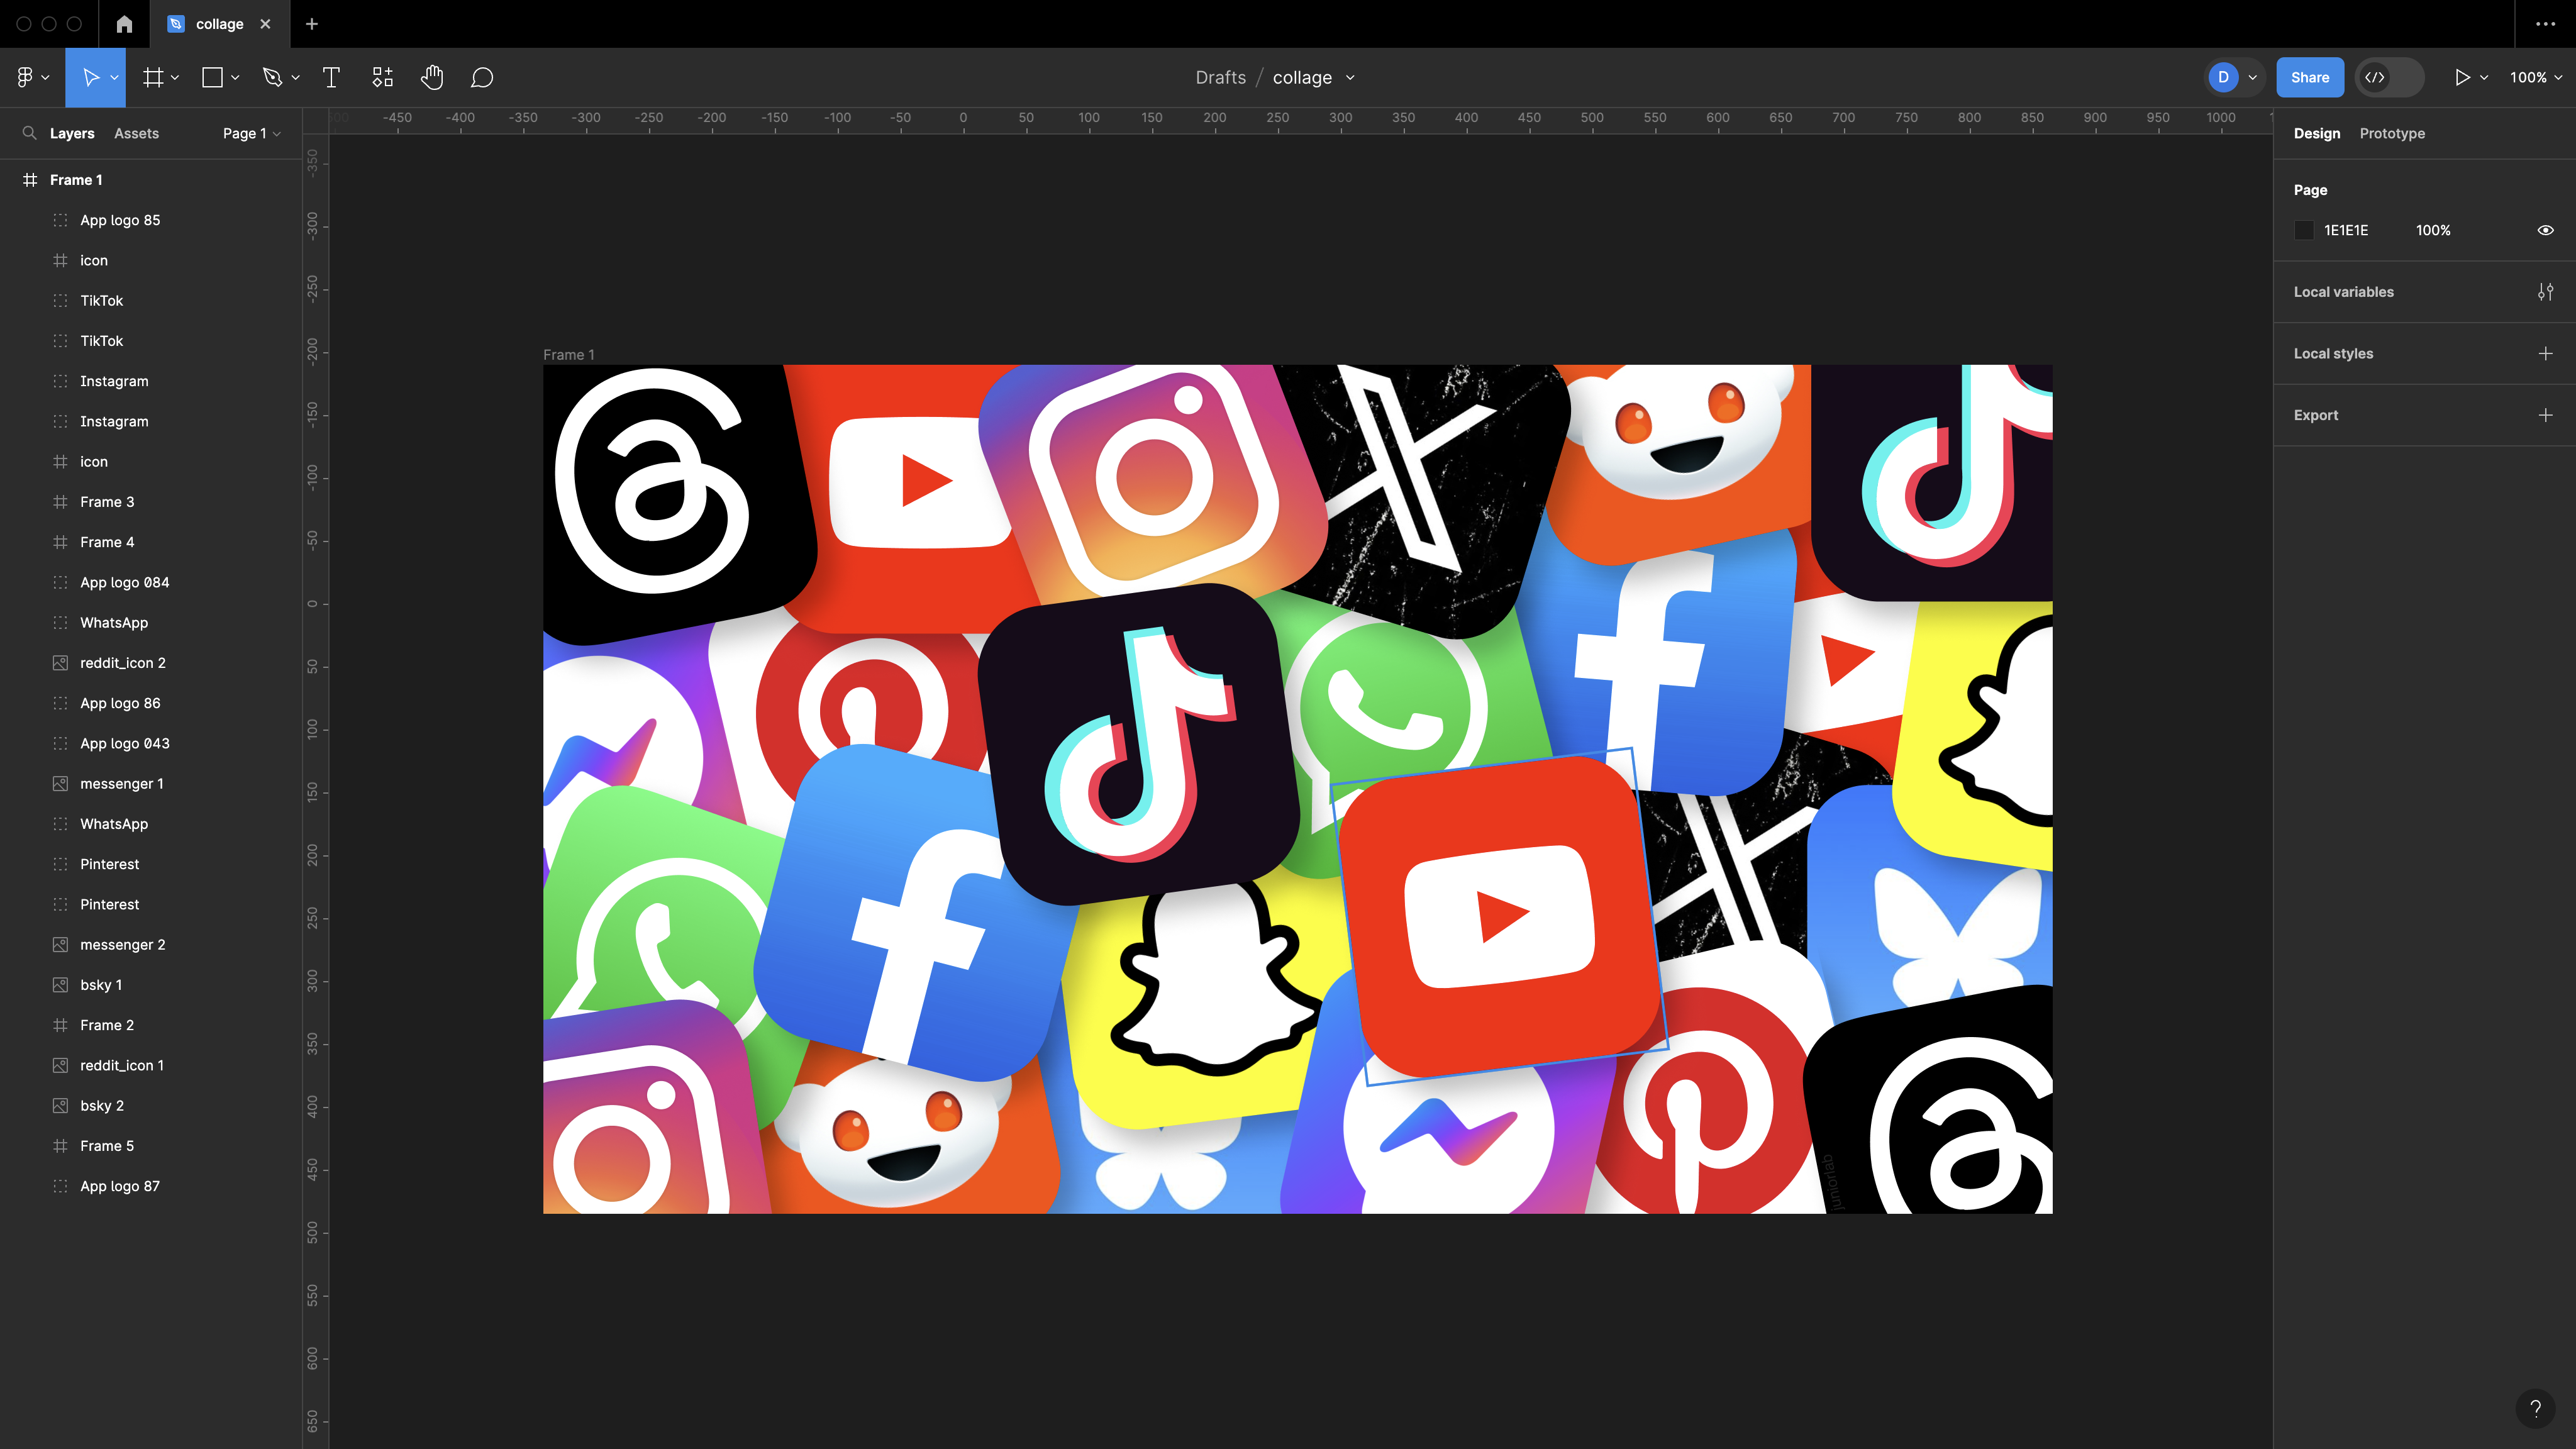Select the App logo 084 layer
Screen dimensions: 2576x1449
pyautogui.click(x=150, y=582)
